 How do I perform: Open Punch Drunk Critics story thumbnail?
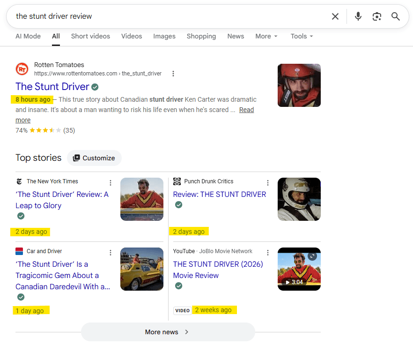[299, 199]
